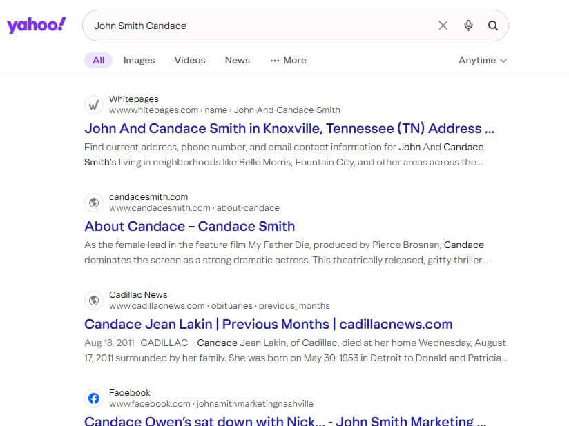Clear the search box text
This screenshot has width=569, height=426.
tap(443, 26)
